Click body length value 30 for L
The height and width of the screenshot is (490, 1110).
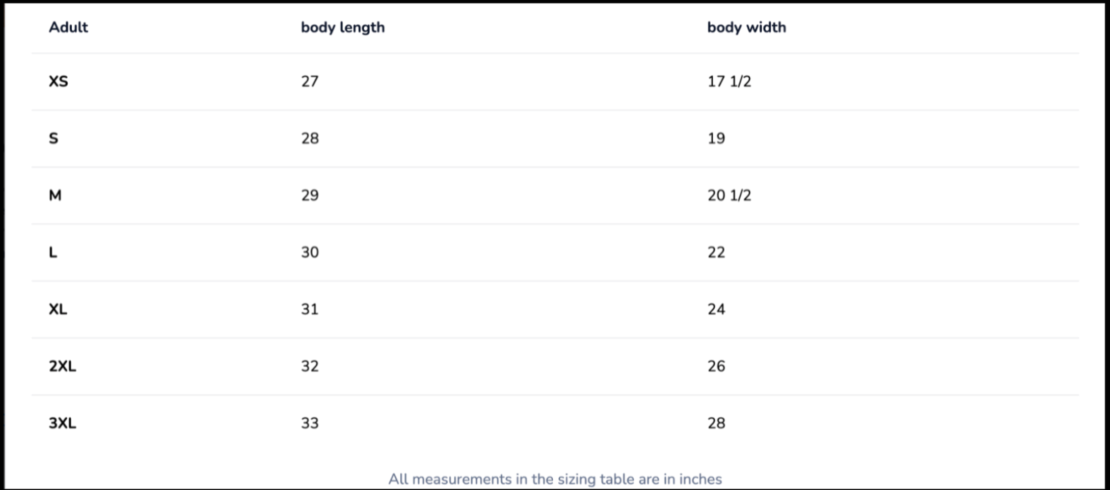point(310,252)
